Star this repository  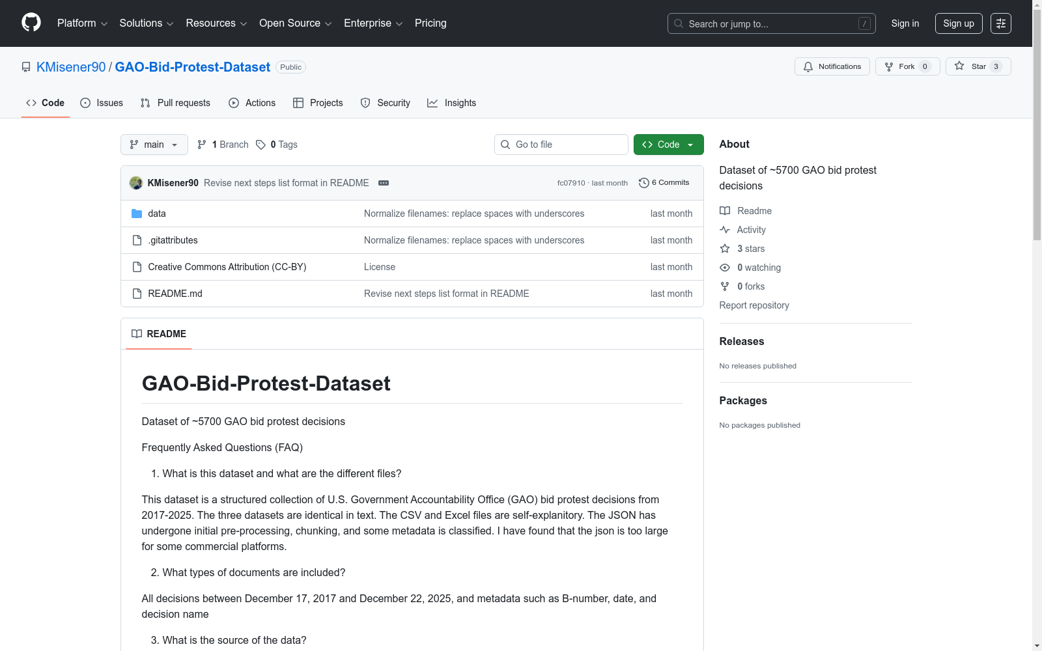pyautogui.click(x=978, y=66)
